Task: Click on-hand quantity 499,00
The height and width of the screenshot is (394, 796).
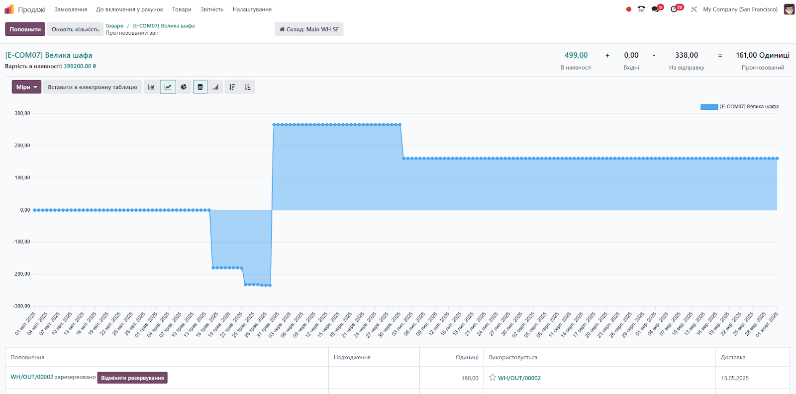Action: click(576, 55)
